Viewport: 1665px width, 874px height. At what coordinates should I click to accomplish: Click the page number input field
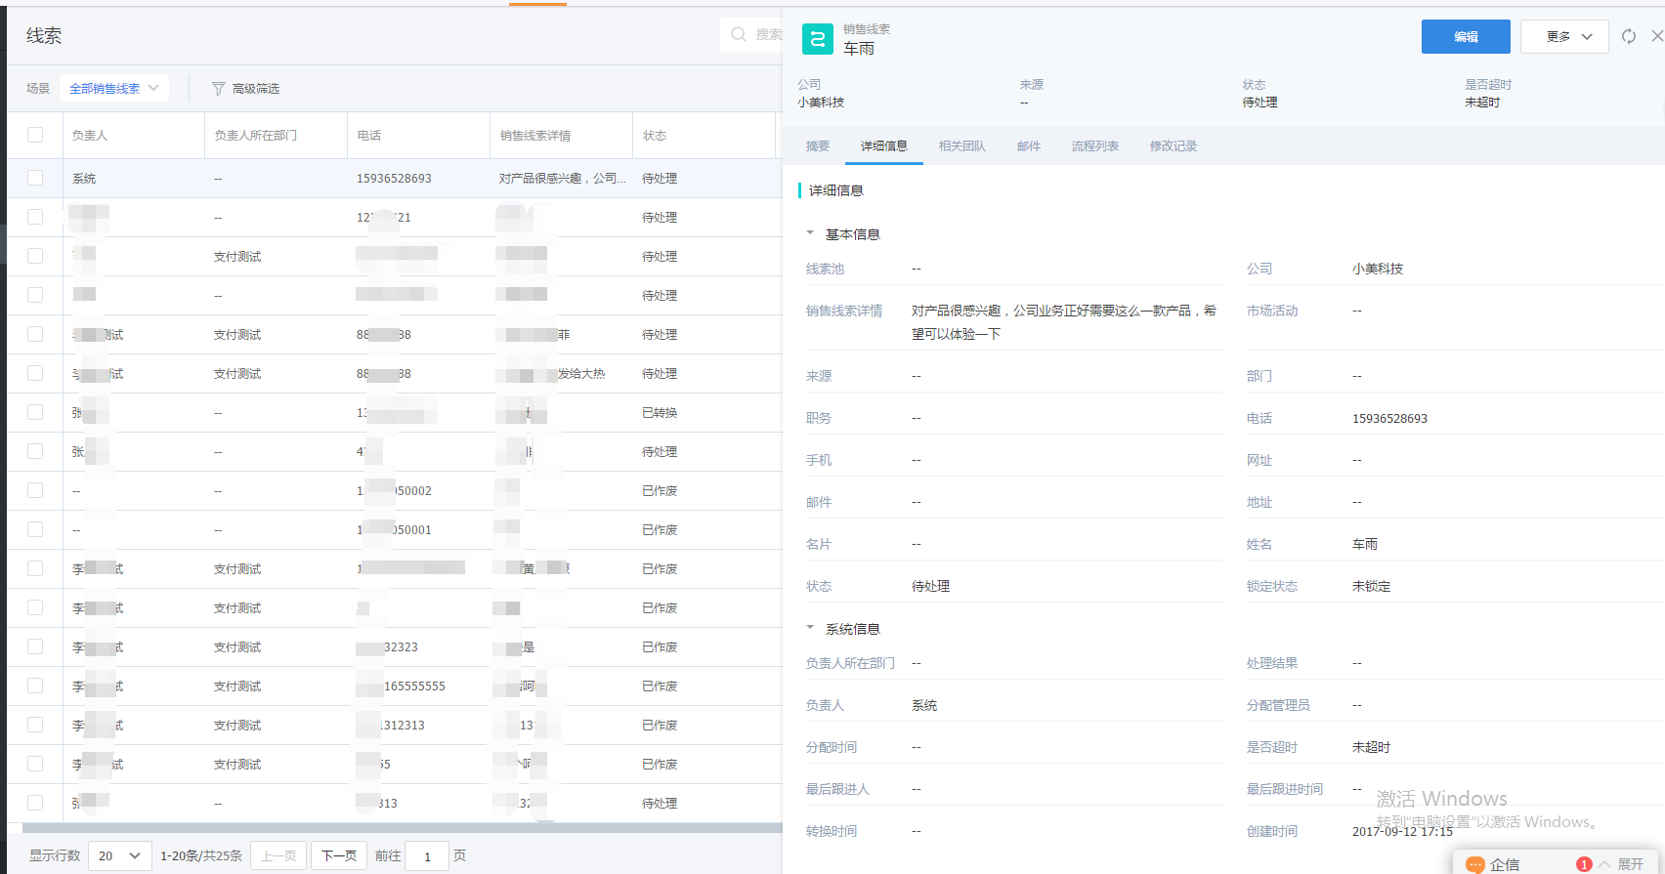pyautogui.click(x=427, y=856)
